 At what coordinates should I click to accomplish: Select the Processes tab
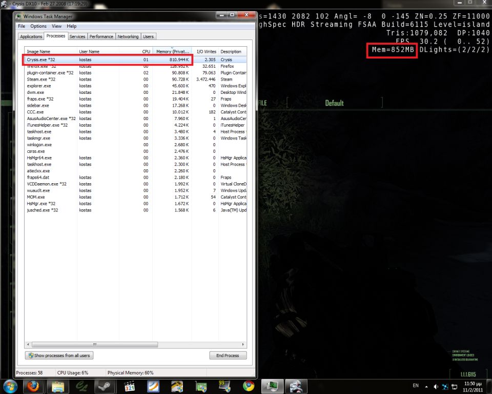coord(56,36)
